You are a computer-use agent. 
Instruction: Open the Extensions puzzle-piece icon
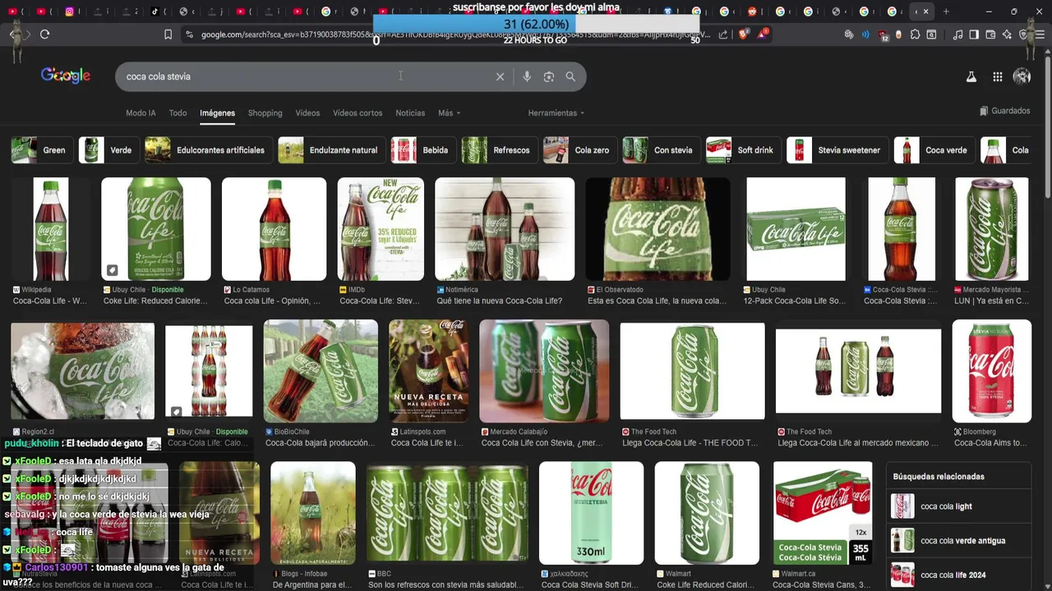coord(915,34)
